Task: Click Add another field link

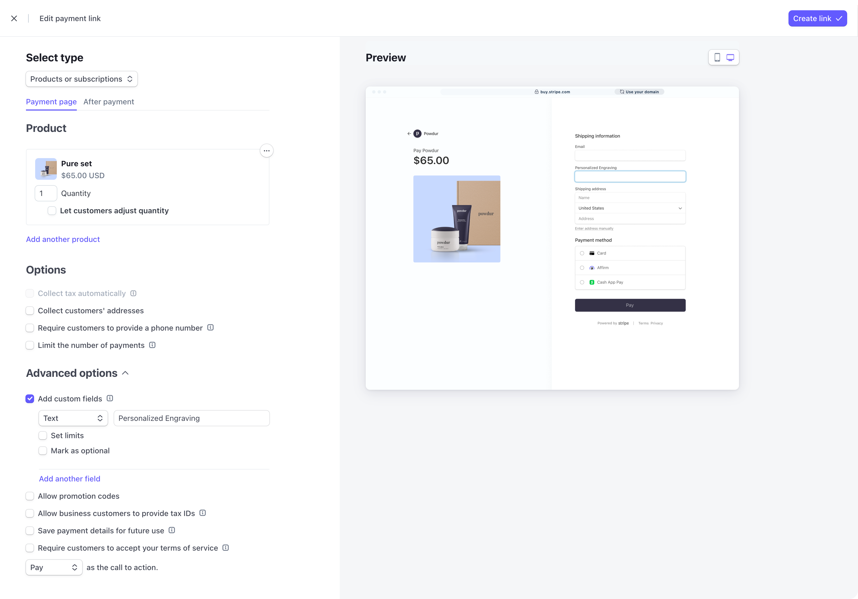Action: 70,479
